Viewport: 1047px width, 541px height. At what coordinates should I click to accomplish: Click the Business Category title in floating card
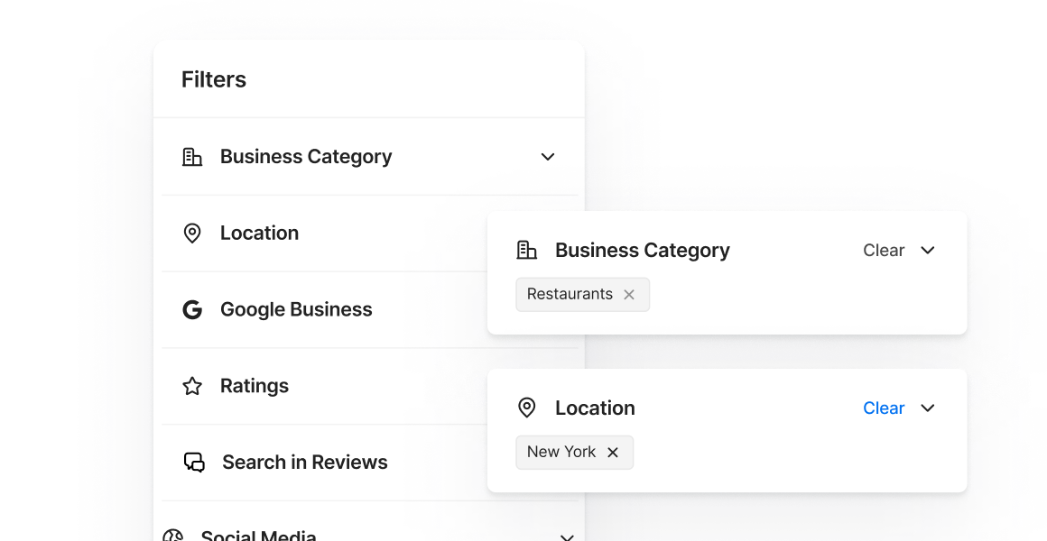coord(643,250)
